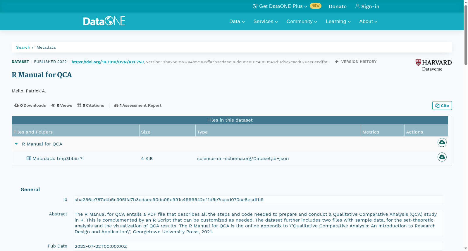Click the DataONE logo

pos(104,21)
